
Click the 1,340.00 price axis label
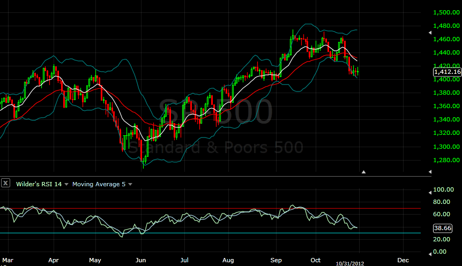click(446, 119)
